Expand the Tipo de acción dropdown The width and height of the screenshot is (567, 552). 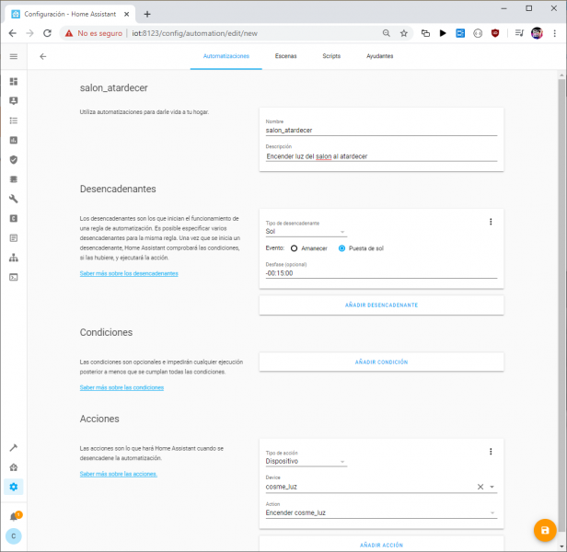click(306, 462)
